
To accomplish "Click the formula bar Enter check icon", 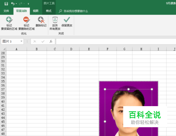I will pos(43,41).
